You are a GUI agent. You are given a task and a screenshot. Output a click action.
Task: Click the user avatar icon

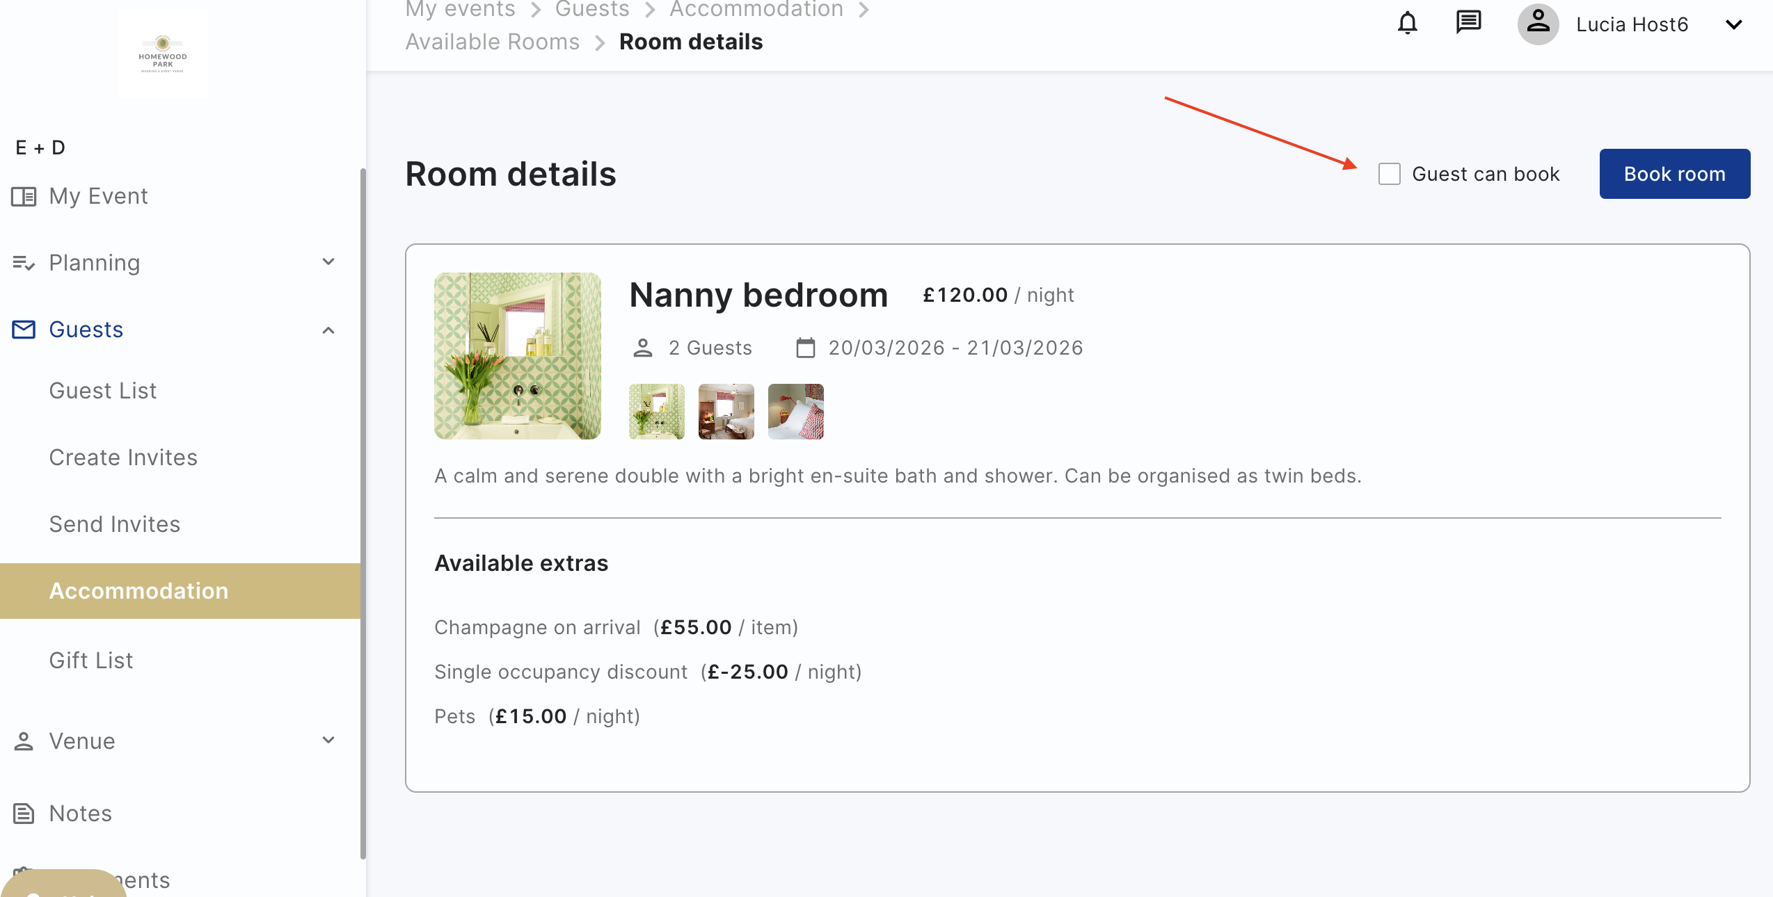click(x=1538, y=24)
